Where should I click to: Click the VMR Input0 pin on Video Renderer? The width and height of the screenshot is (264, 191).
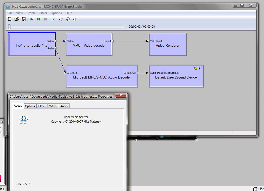coord(148,41)
